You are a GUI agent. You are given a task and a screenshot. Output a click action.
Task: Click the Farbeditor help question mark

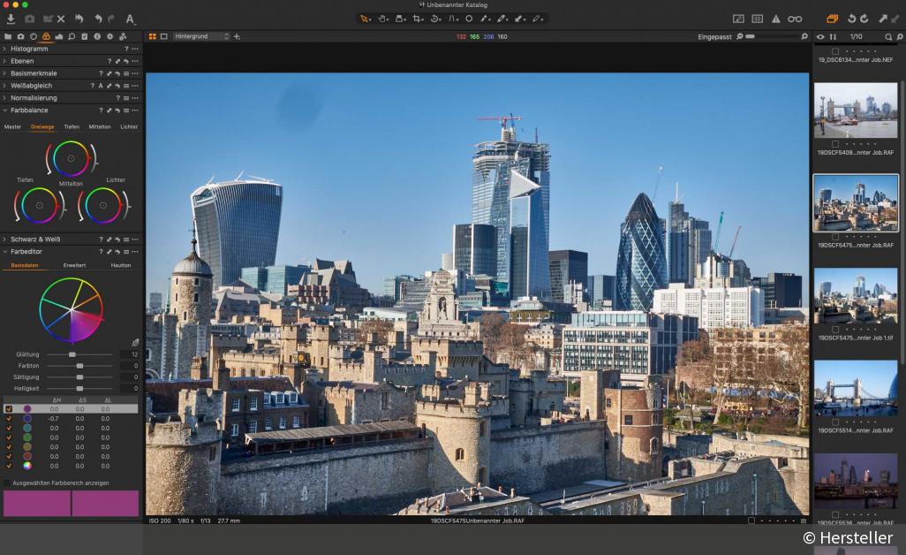pos(101,252)
